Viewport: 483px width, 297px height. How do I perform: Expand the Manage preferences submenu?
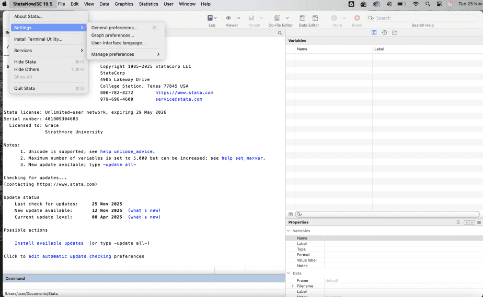pos(125,54)
